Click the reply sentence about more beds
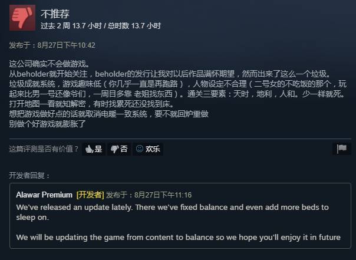Image resolution: width=356 pixels, height=260 pixels. tap(173, 212)
